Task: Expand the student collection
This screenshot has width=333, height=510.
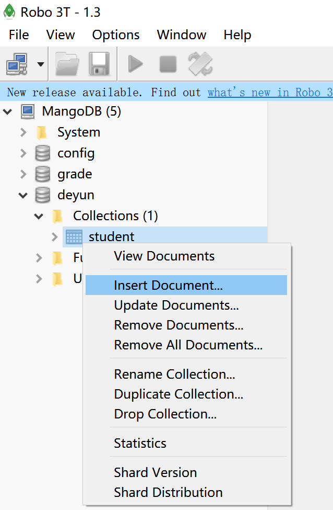Action: 54,237
